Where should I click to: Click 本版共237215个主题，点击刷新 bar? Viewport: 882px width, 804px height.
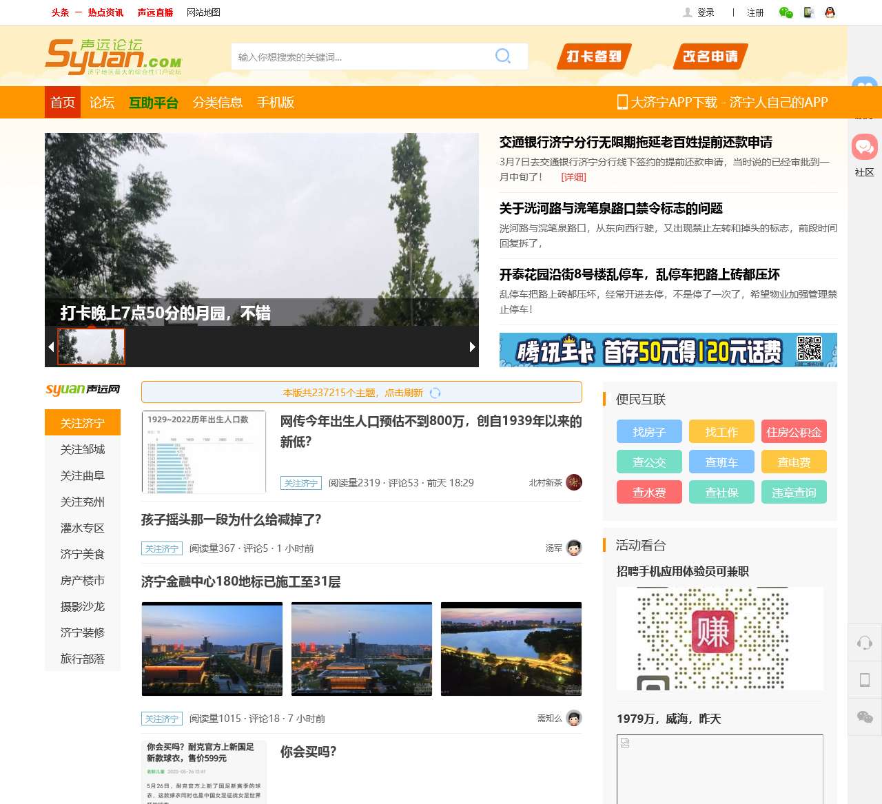(362, 392)
